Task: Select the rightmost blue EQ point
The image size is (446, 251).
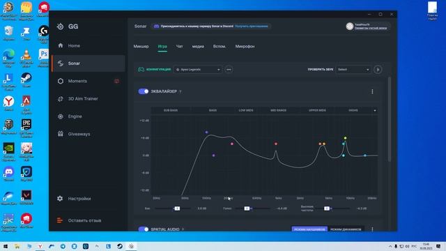Action: click(365, 155)
